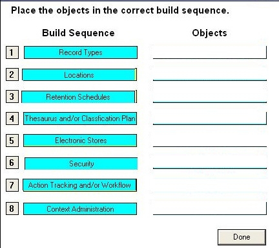Click sequence number box 5

coord(12,141)
